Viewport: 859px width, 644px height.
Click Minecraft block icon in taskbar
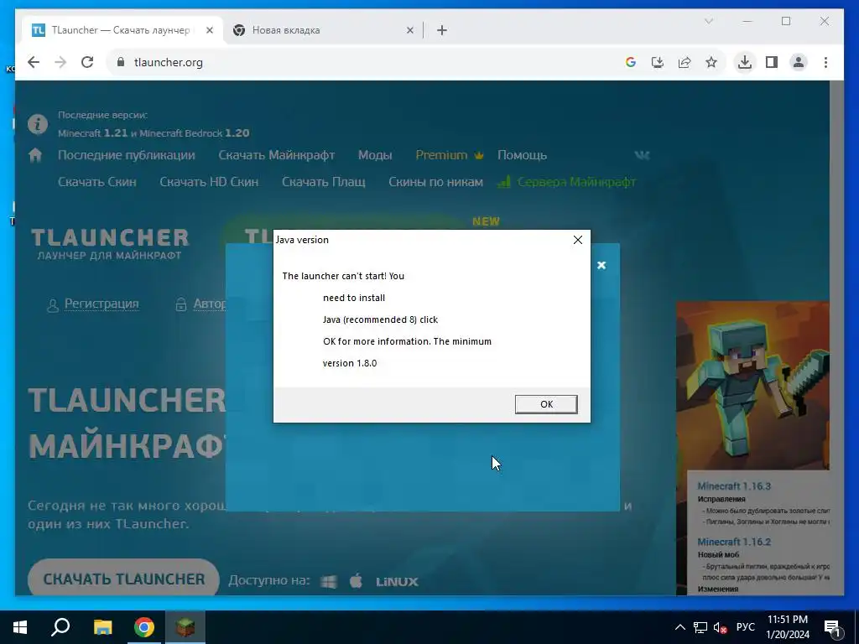[185, 627]
